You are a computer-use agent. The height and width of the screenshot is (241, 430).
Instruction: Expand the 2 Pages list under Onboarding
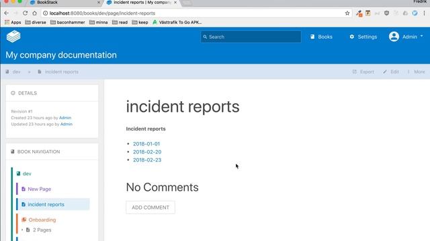[x=37, y=230]
